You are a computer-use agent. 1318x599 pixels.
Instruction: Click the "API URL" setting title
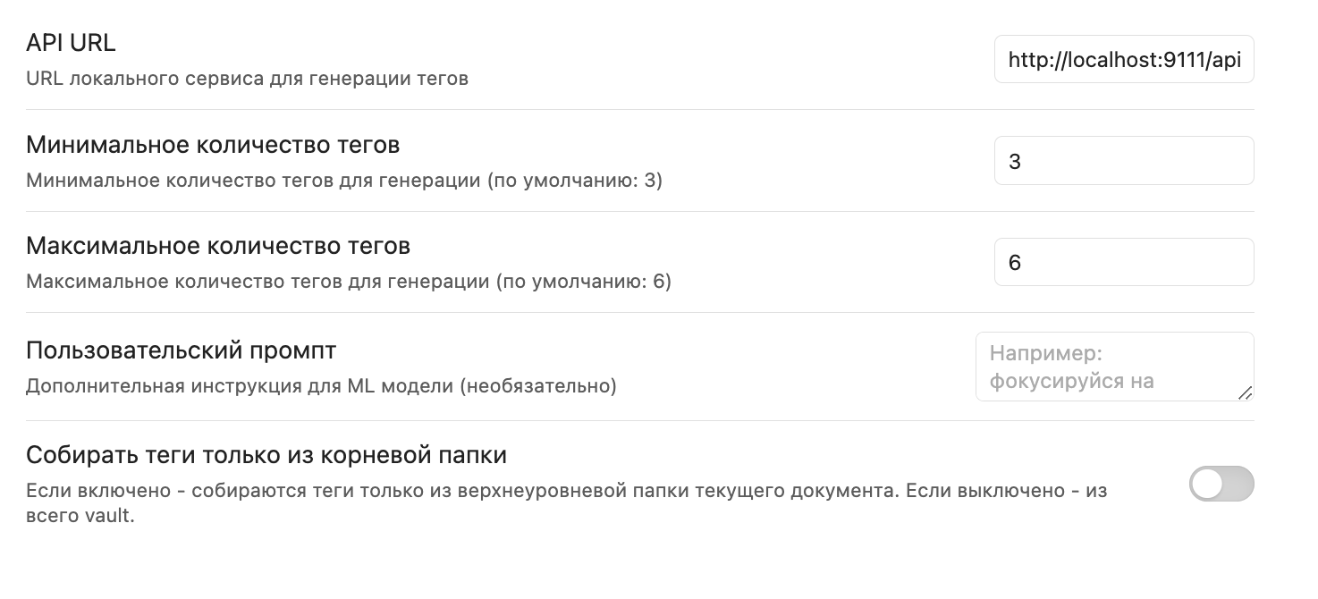click(71, 43)
